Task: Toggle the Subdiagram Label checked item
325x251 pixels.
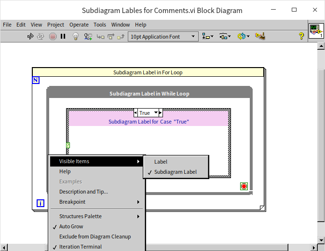Action: 176,172
